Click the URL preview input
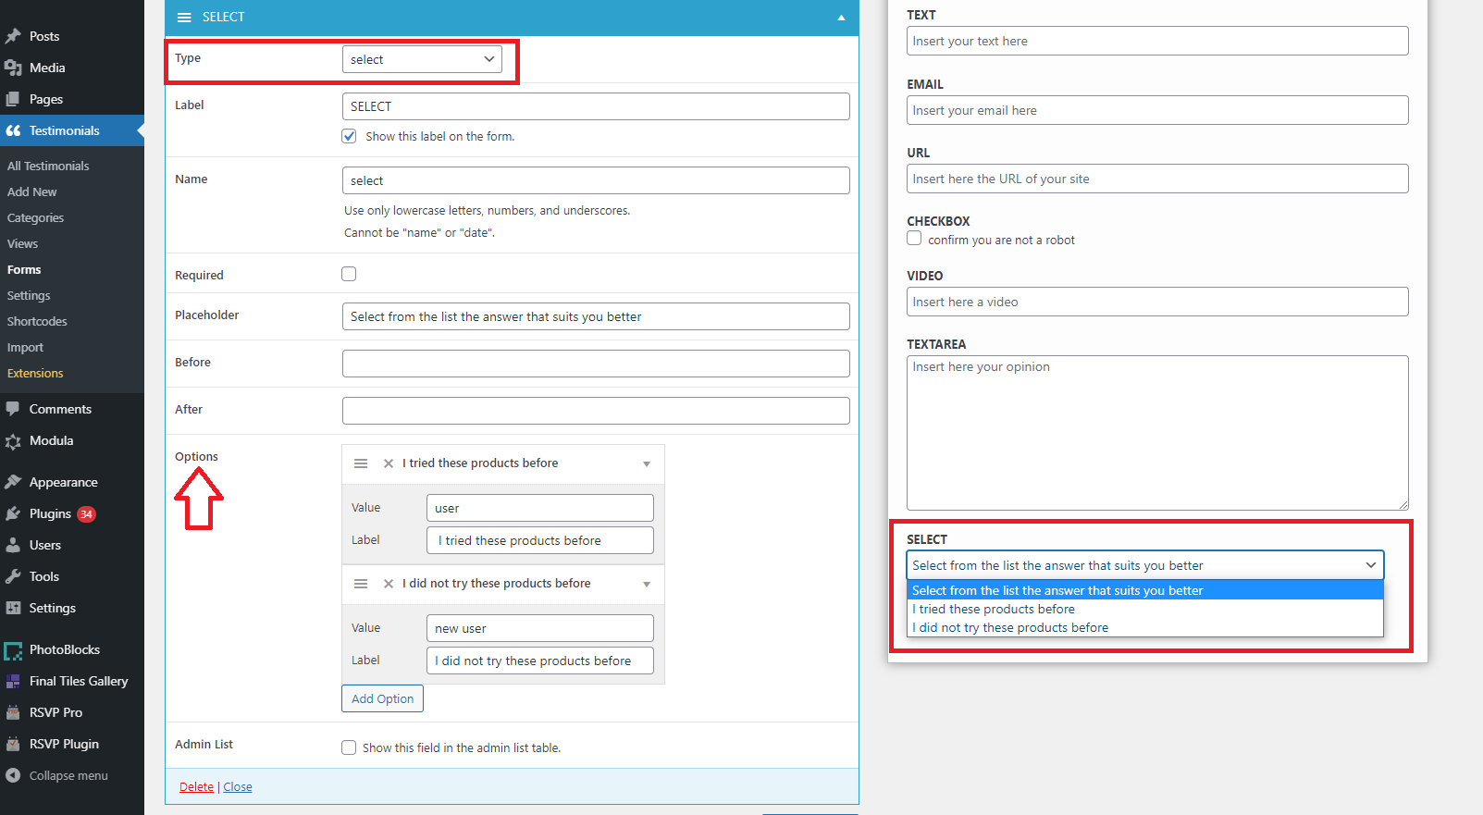 [x=1157, y=179]
